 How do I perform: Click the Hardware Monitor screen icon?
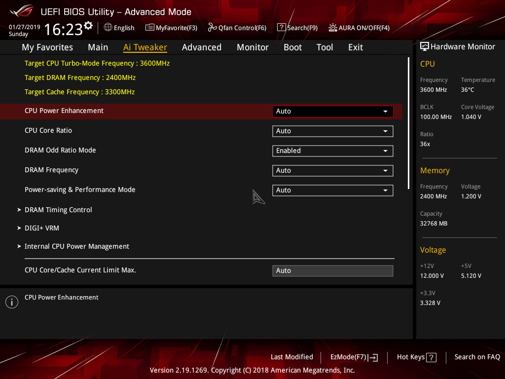[x=425, y=46]
